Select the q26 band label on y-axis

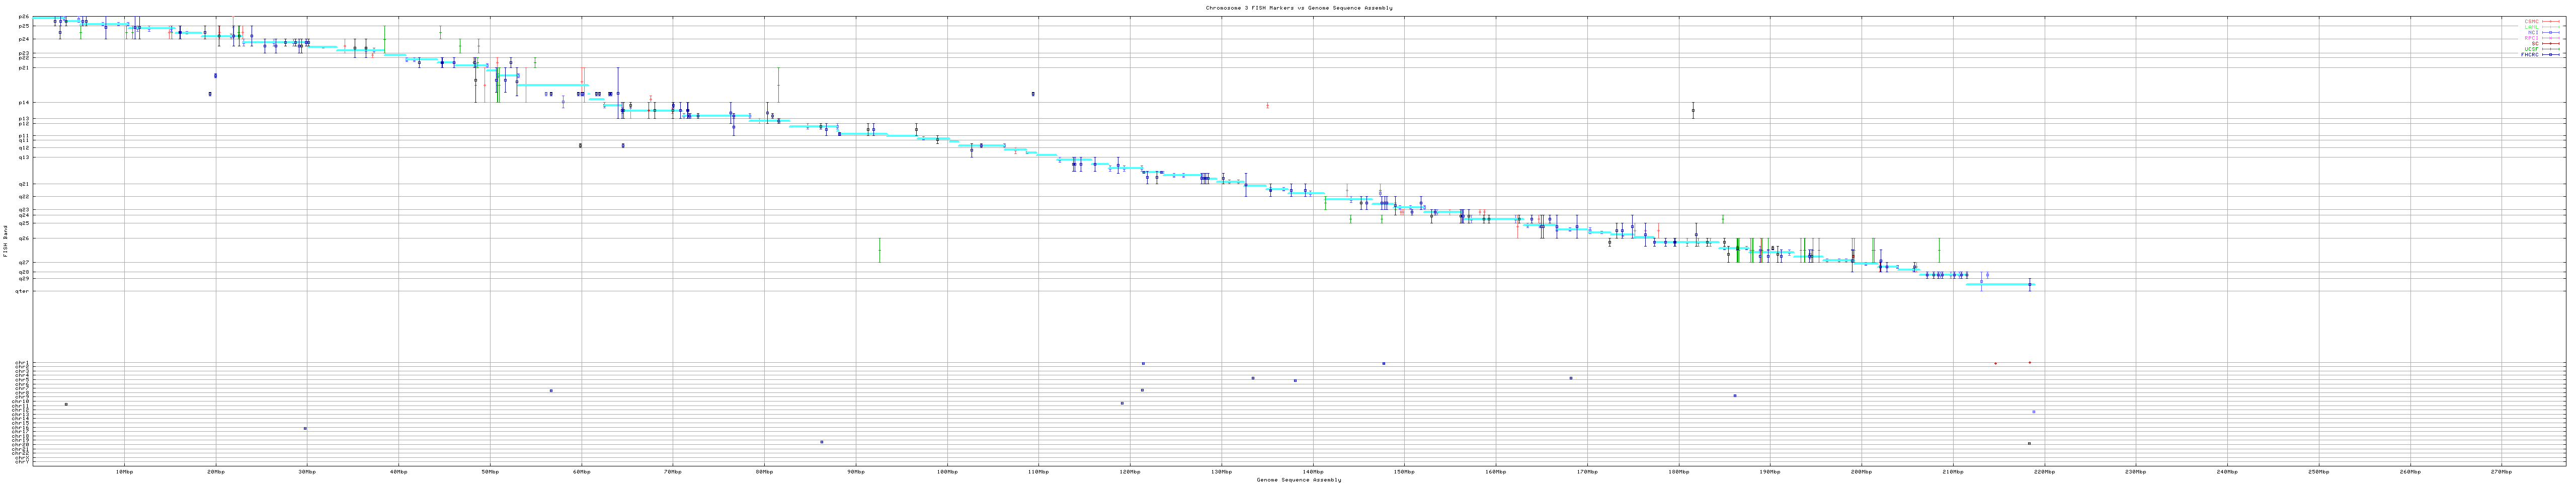coord(24,238)
